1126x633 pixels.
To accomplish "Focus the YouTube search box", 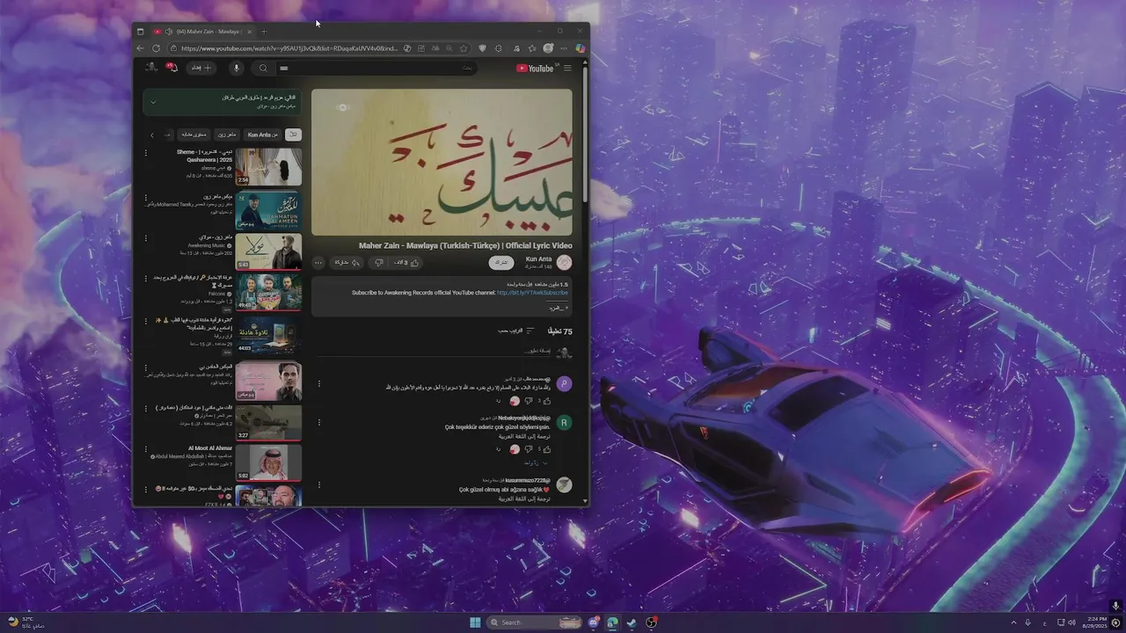I will pyautogui.click(x=378, y=68).
